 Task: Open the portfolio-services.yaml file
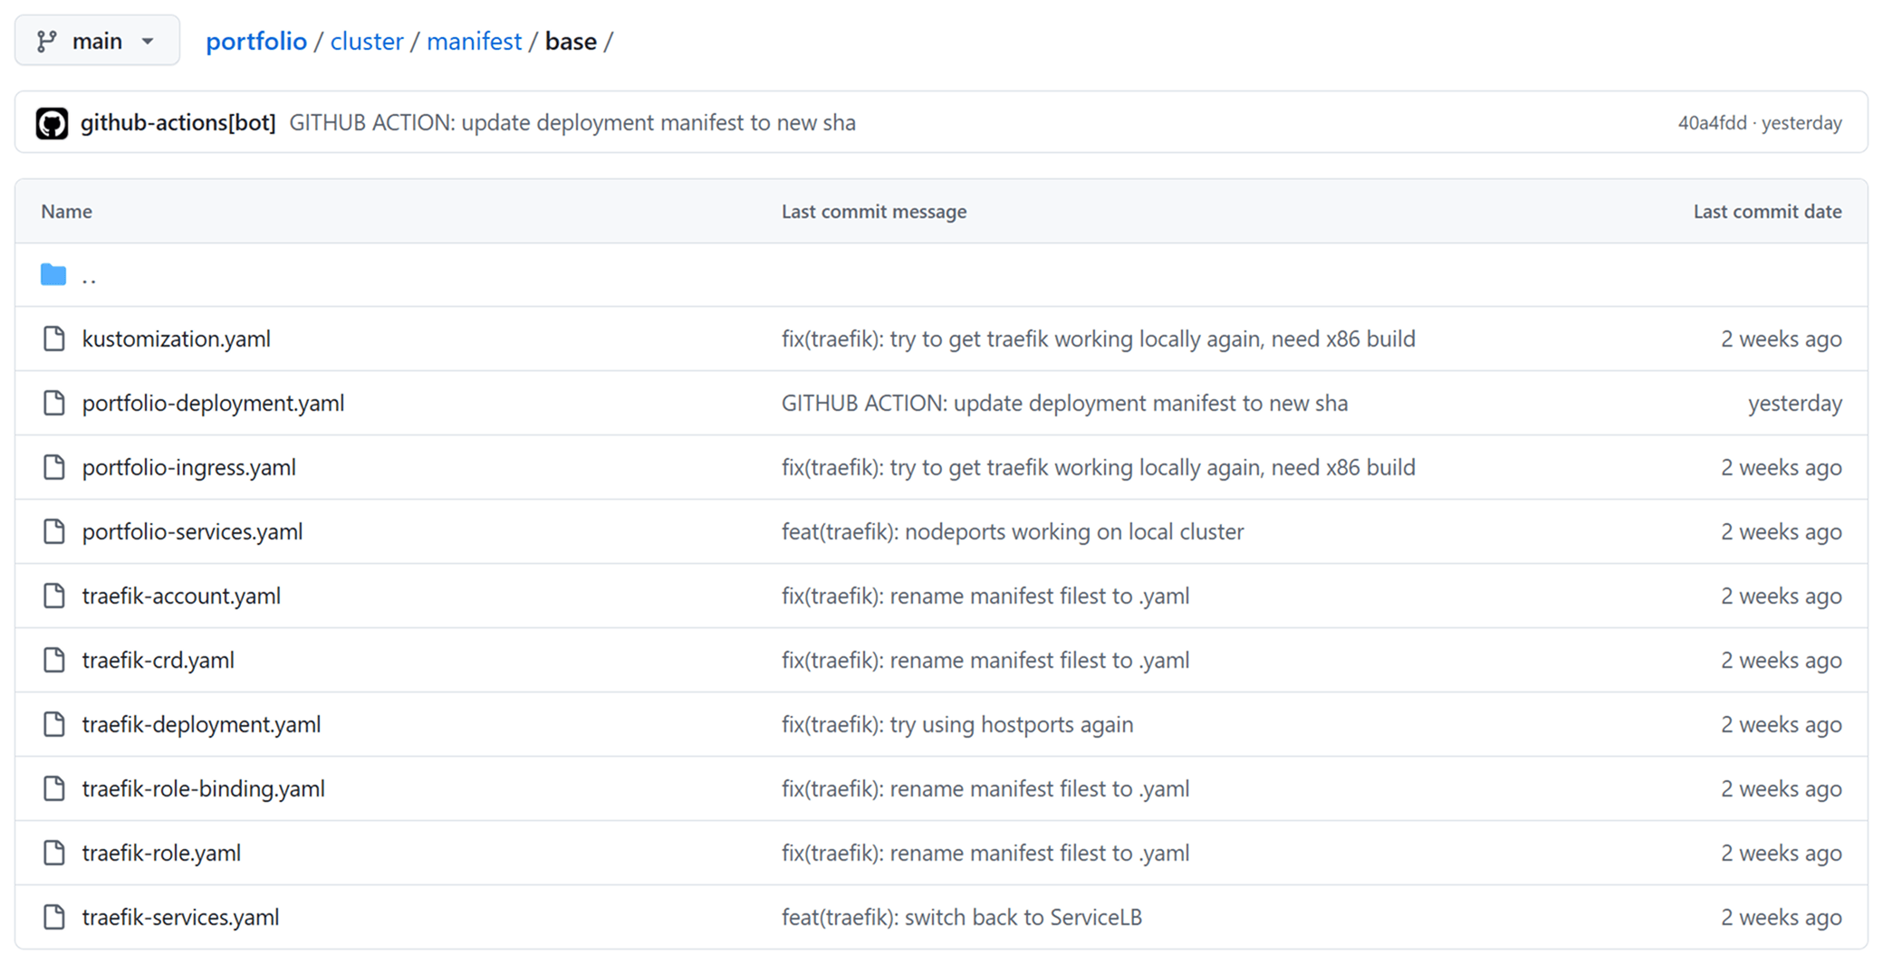click(191, 531)
